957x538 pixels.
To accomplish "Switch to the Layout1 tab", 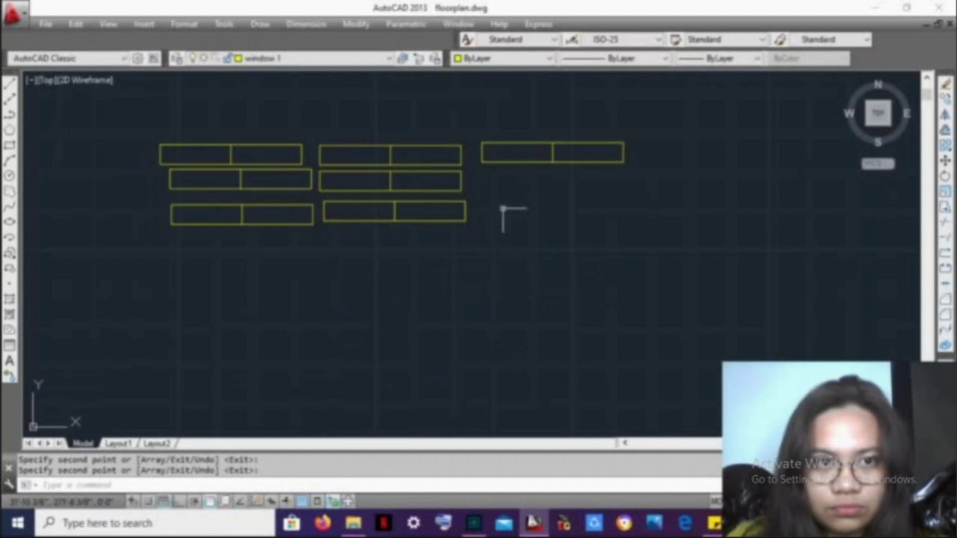I will pyautogui.click(x=117, y=443).
